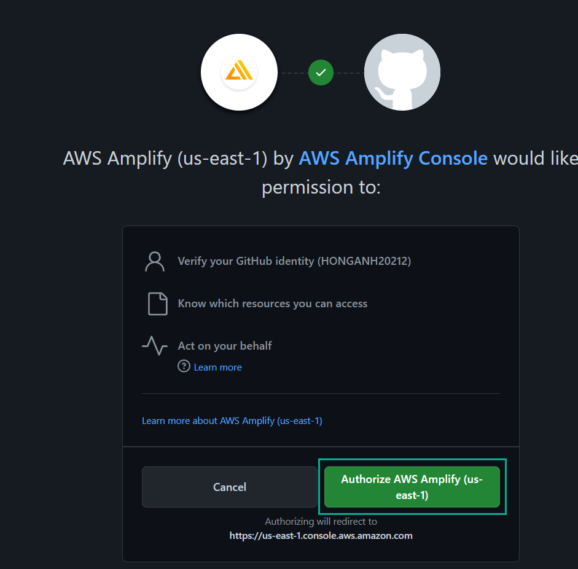Click the GitHub Octocat avatar
The image size is (578, 569).
click(x=402, y=72)
